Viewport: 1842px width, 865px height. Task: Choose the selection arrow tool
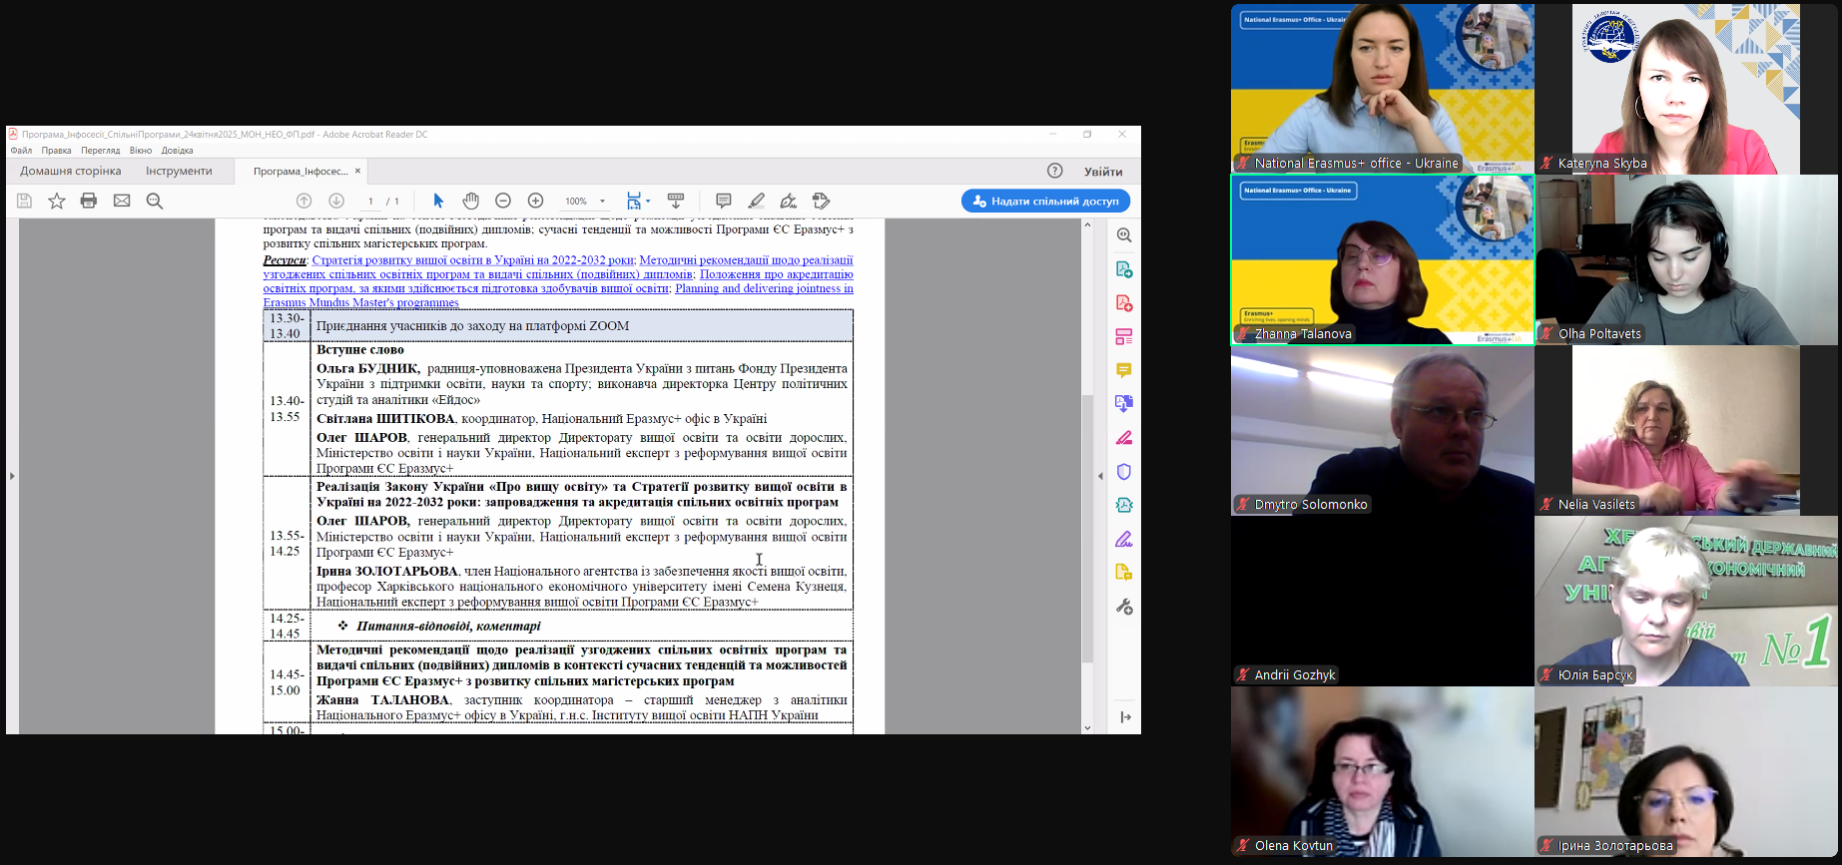(438, 201)
